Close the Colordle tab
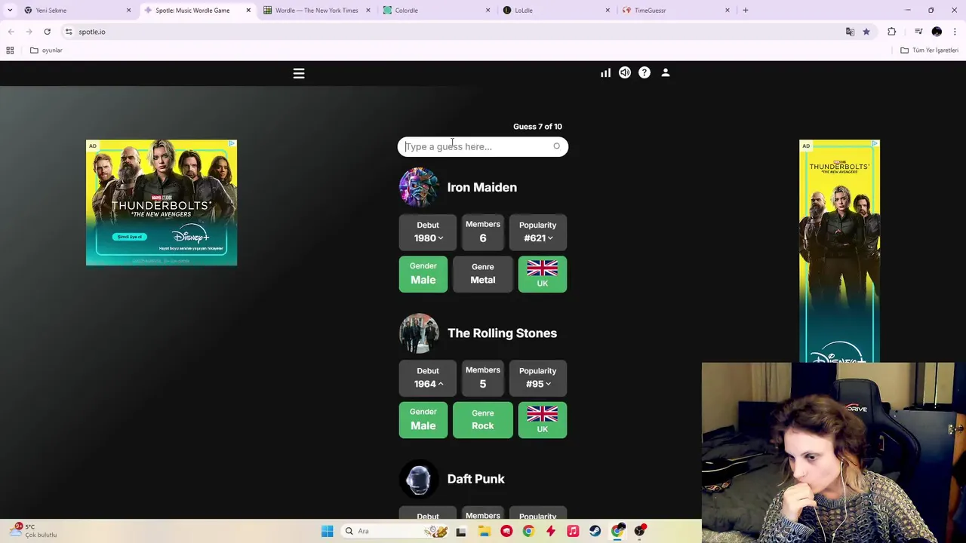Image resolution: width=966 pixels, height=543 pixels. pos(488,10)
